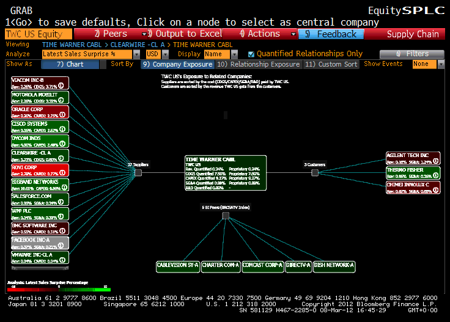Click info icon on VIACOM INC-B node
This screenshot has width=450, height=322.
point(61,86)
